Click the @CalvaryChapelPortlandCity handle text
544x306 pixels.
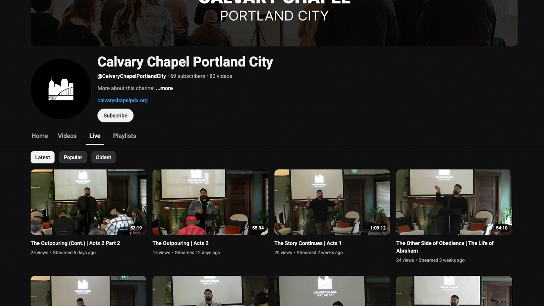pos(131,76)
